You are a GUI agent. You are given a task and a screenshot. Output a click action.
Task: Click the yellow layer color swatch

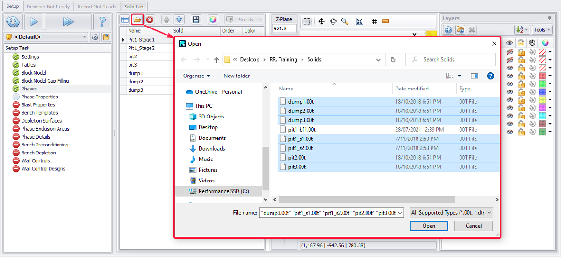[x=543, y=100]
